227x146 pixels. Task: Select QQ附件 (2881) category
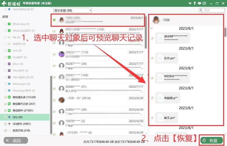pyautogui.click(x=22, y=124)
